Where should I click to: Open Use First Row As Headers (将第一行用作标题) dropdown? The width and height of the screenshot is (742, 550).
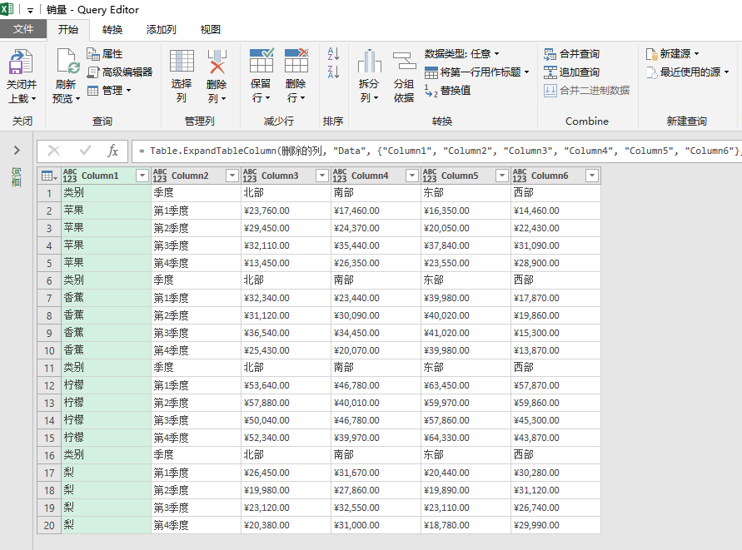tap(477, 72)
